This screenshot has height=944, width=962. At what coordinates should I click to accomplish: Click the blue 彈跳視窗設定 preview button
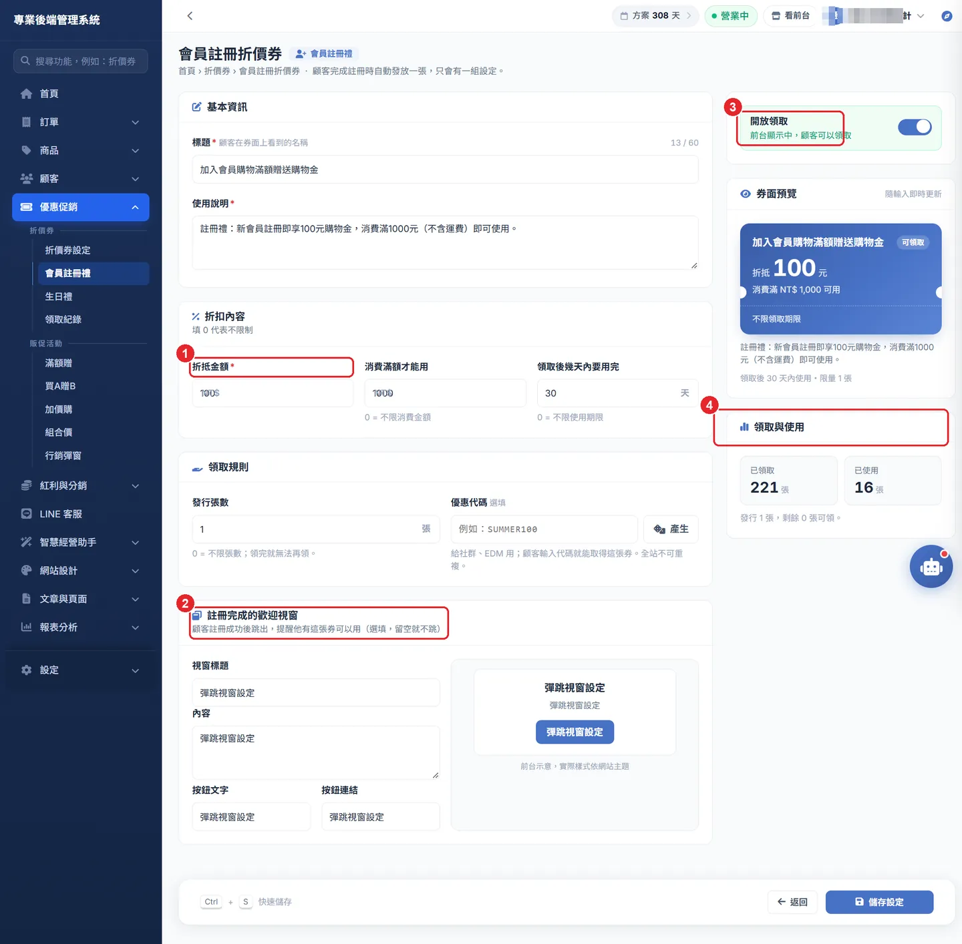tap(575, 732)
